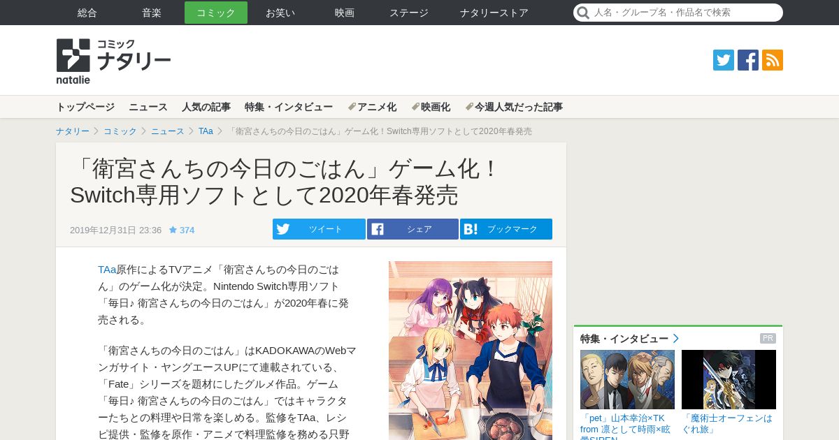Open 今週人気だった記事 tag link
This screenshot has width=839, height=440.
tap(514, 107)
